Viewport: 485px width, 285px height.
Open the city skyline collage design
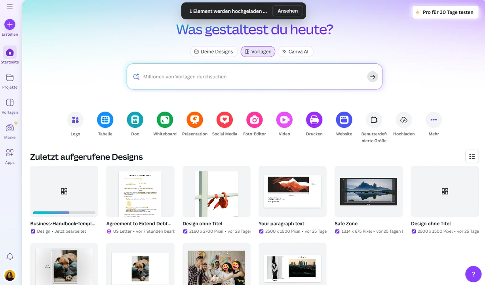pyautogui.click(x=293, y=264)
